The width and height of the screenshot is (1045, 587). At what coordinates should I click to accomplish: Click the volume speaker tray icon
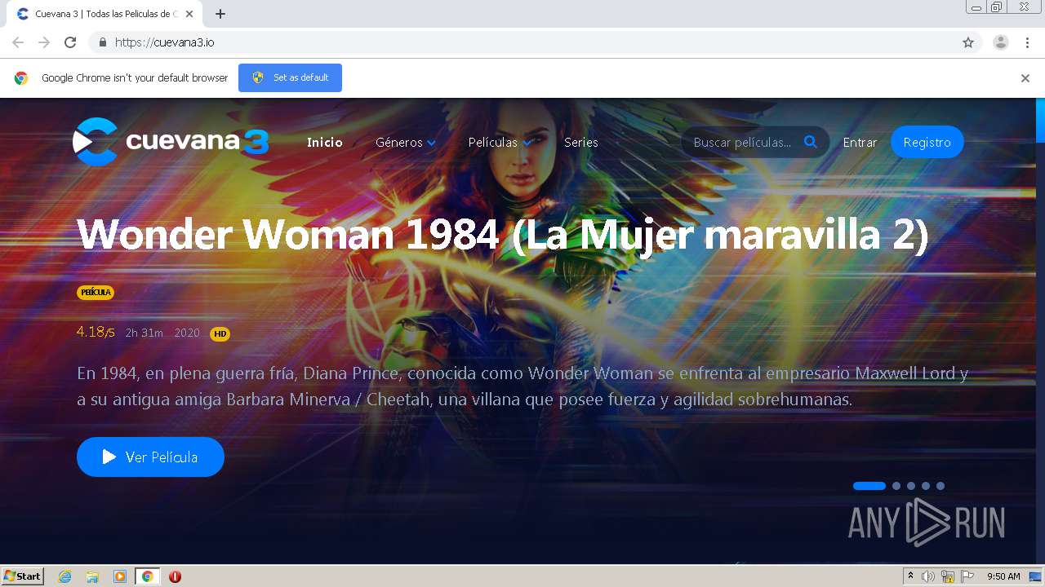pyautogui.click(x=928, y=576)
